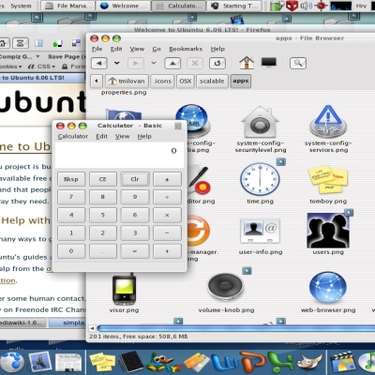Click the File Browser horizontal scrollbar
The height and width of the screenshot is (375, 375).
(236, 328)
